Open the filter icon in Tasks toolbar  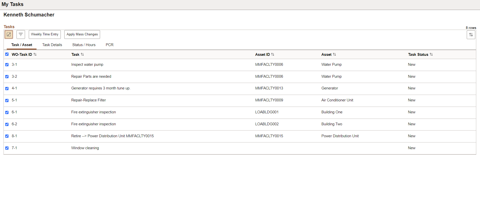tap(21, 34)
